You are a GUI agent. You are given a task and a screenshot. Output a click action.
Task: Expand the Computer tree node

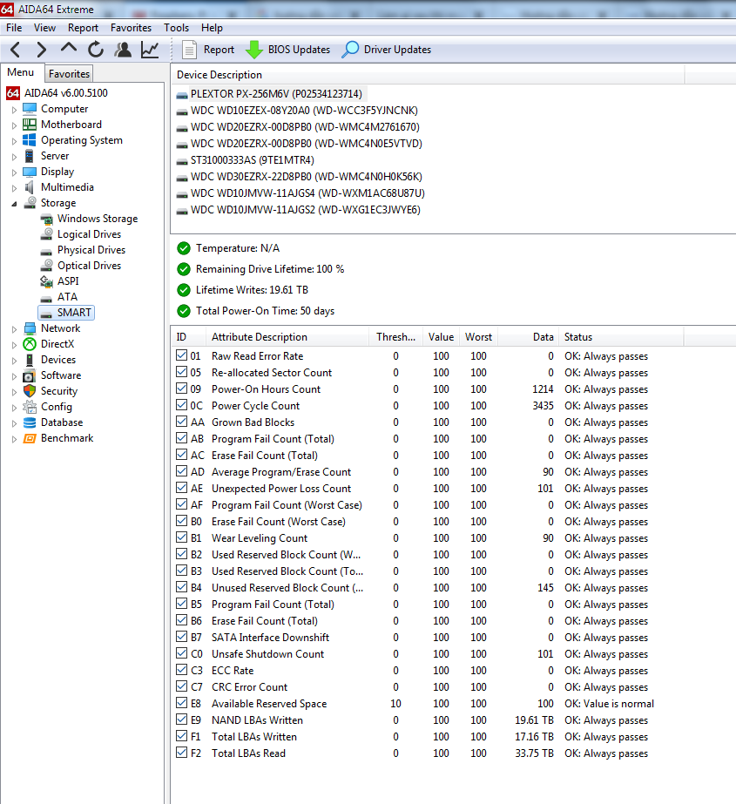[14, 110]
